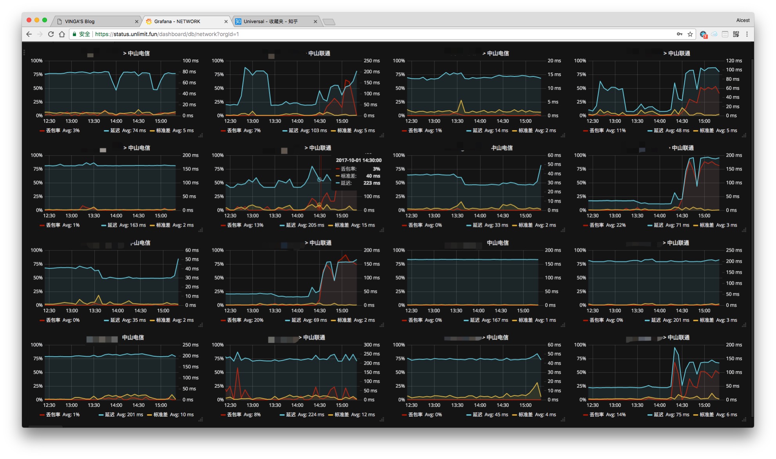Image resolution: width=776 pixels, height=459 pixels.
Task: Open saved password key icon in address bar
Action: coord(679,34)
